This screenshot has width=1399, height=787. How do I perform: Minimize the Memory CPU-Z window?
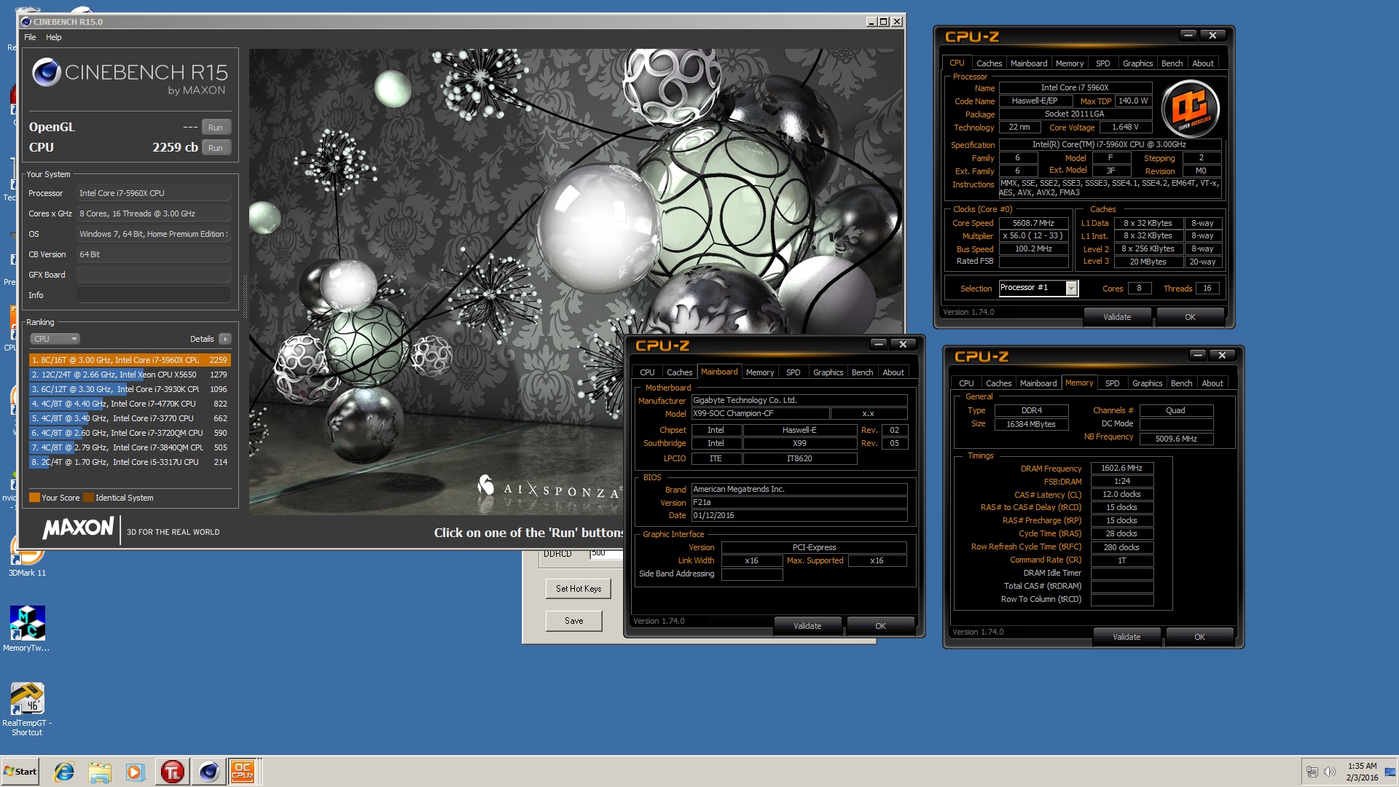1198,356
